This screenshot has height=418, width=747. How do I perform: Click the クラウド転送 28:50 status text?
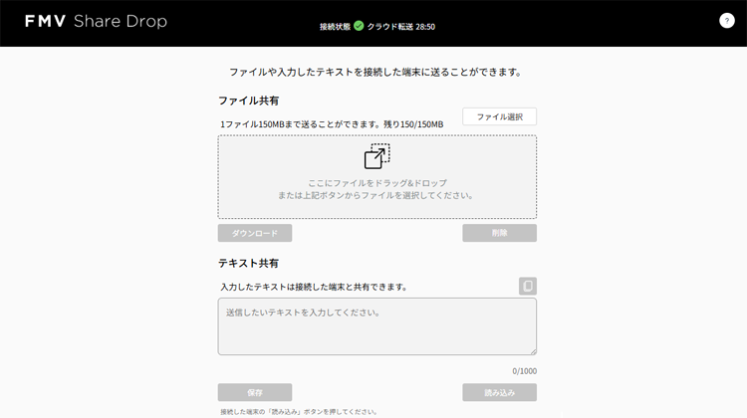click(400, 27)
